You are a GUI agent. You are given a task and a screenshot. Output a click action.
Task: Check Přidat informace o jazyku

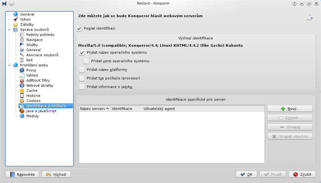[82, 87]
